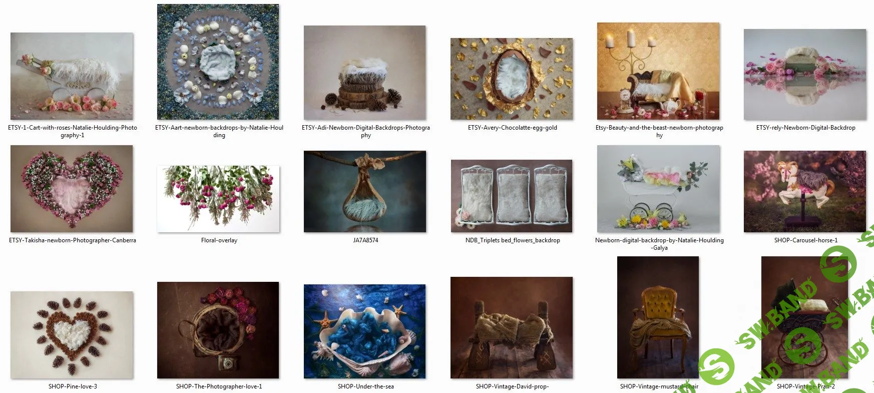Select the JA7A8574 hanging basket image
874x393 pixels.
click(365, 191)
